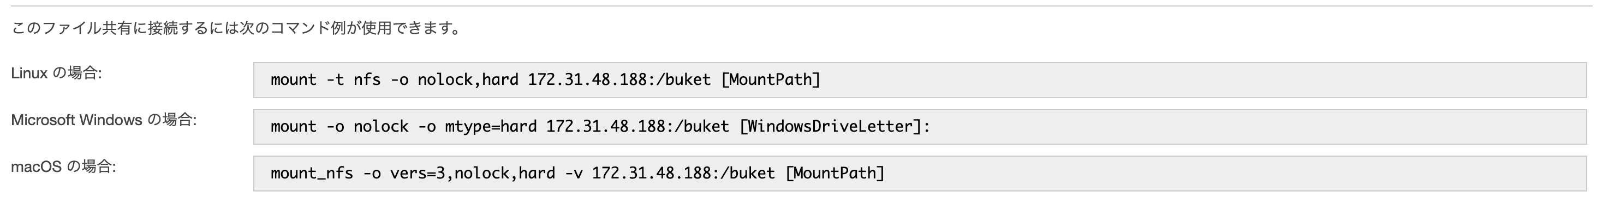Click the Linux mount command box
This screenshot has width=1597, height=210.
920,79
